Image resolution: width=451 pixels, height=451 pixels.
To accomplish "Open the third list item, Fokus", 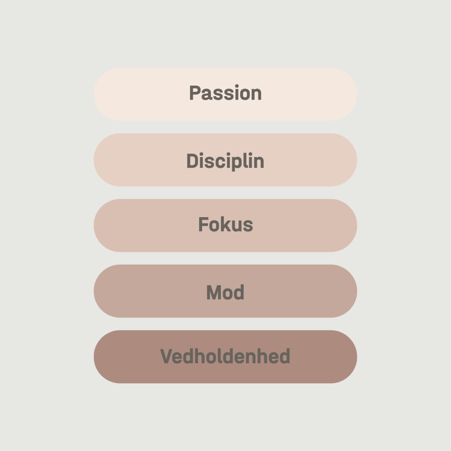I will pyautogui.click(x=225, y=225).
